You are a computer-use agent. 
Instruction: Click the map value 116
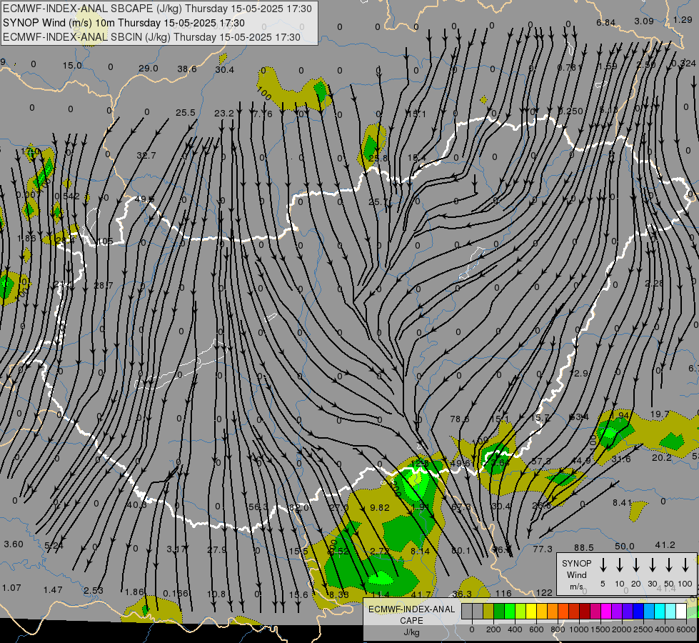pyautogui.click(x=503, y=593)
